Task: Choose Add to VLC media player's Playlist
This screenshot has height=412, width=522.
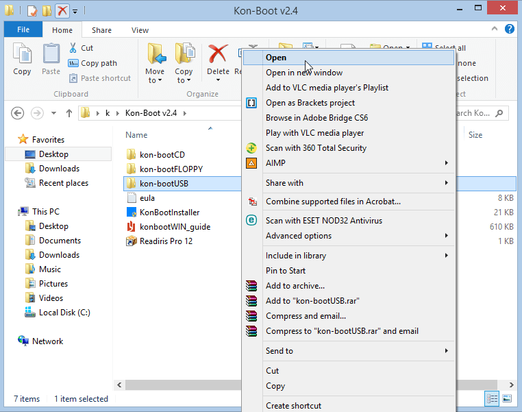Action: [x=349, y=88]
